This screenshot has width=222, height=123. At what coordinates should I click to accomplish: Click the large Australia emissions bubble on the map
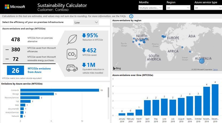[201, 61]
